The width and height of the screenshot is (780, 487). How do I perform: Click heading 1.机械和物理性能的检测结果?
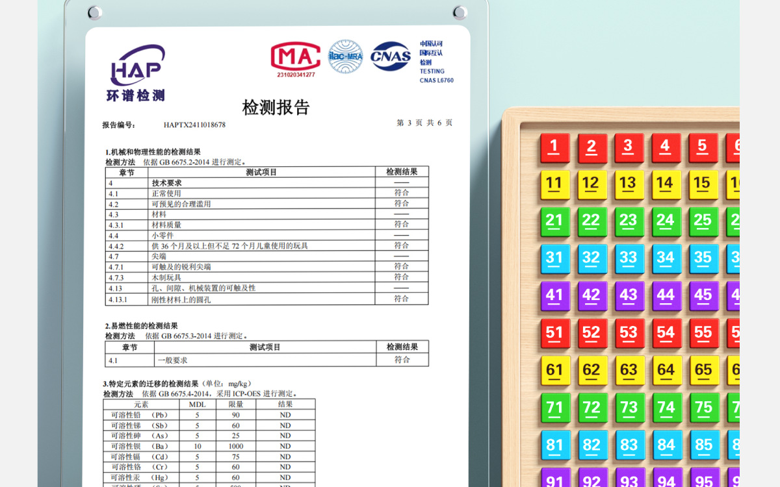[x=153, y=152]
